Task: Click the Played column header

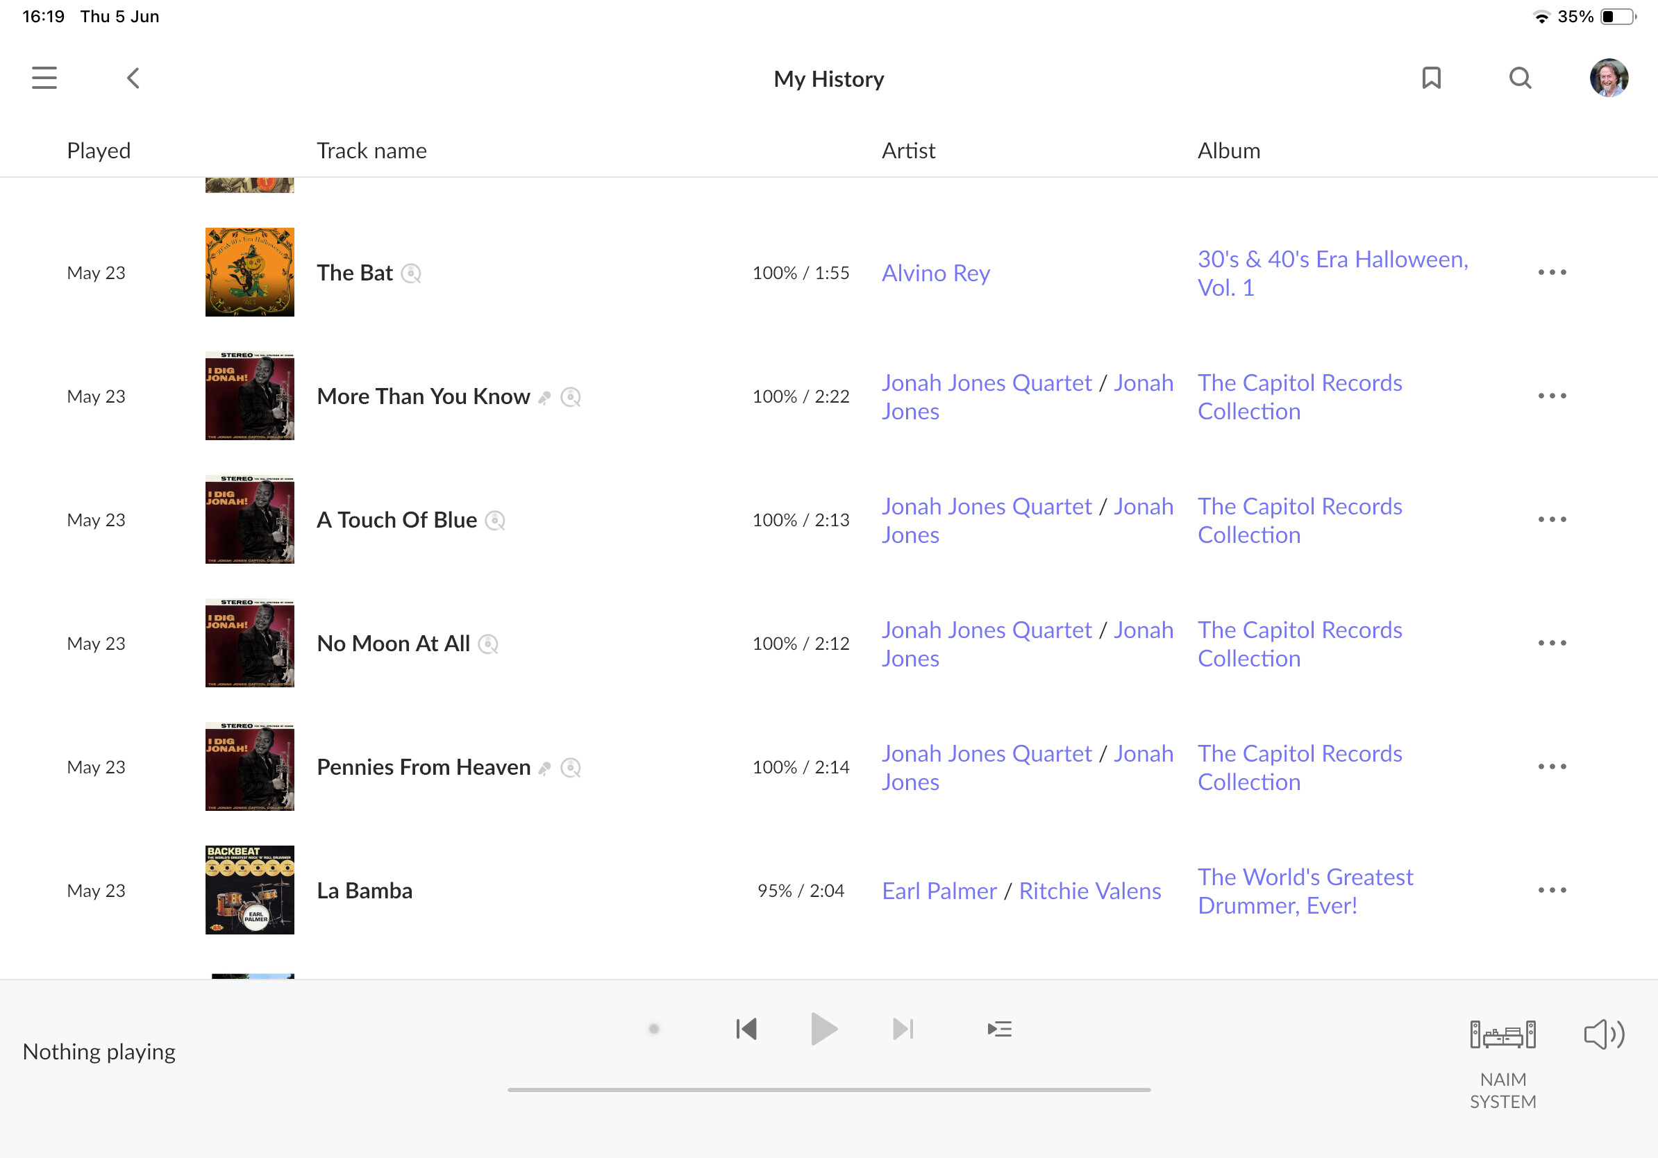Action: point(99,151)
